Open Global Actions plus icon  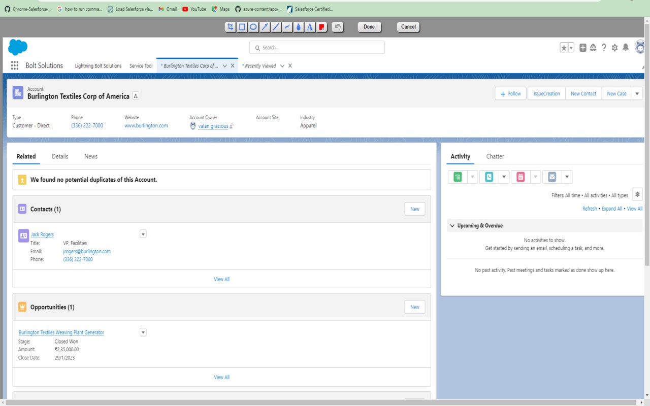pos(583,48)
